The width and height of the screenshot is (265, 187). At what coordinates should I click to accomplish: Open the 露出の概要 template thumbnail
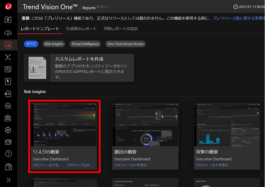(x=145, y=125)
